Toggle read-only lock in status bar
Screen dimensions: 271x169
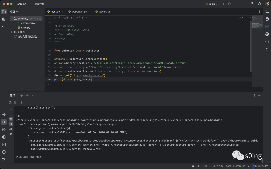coord(250,166)
